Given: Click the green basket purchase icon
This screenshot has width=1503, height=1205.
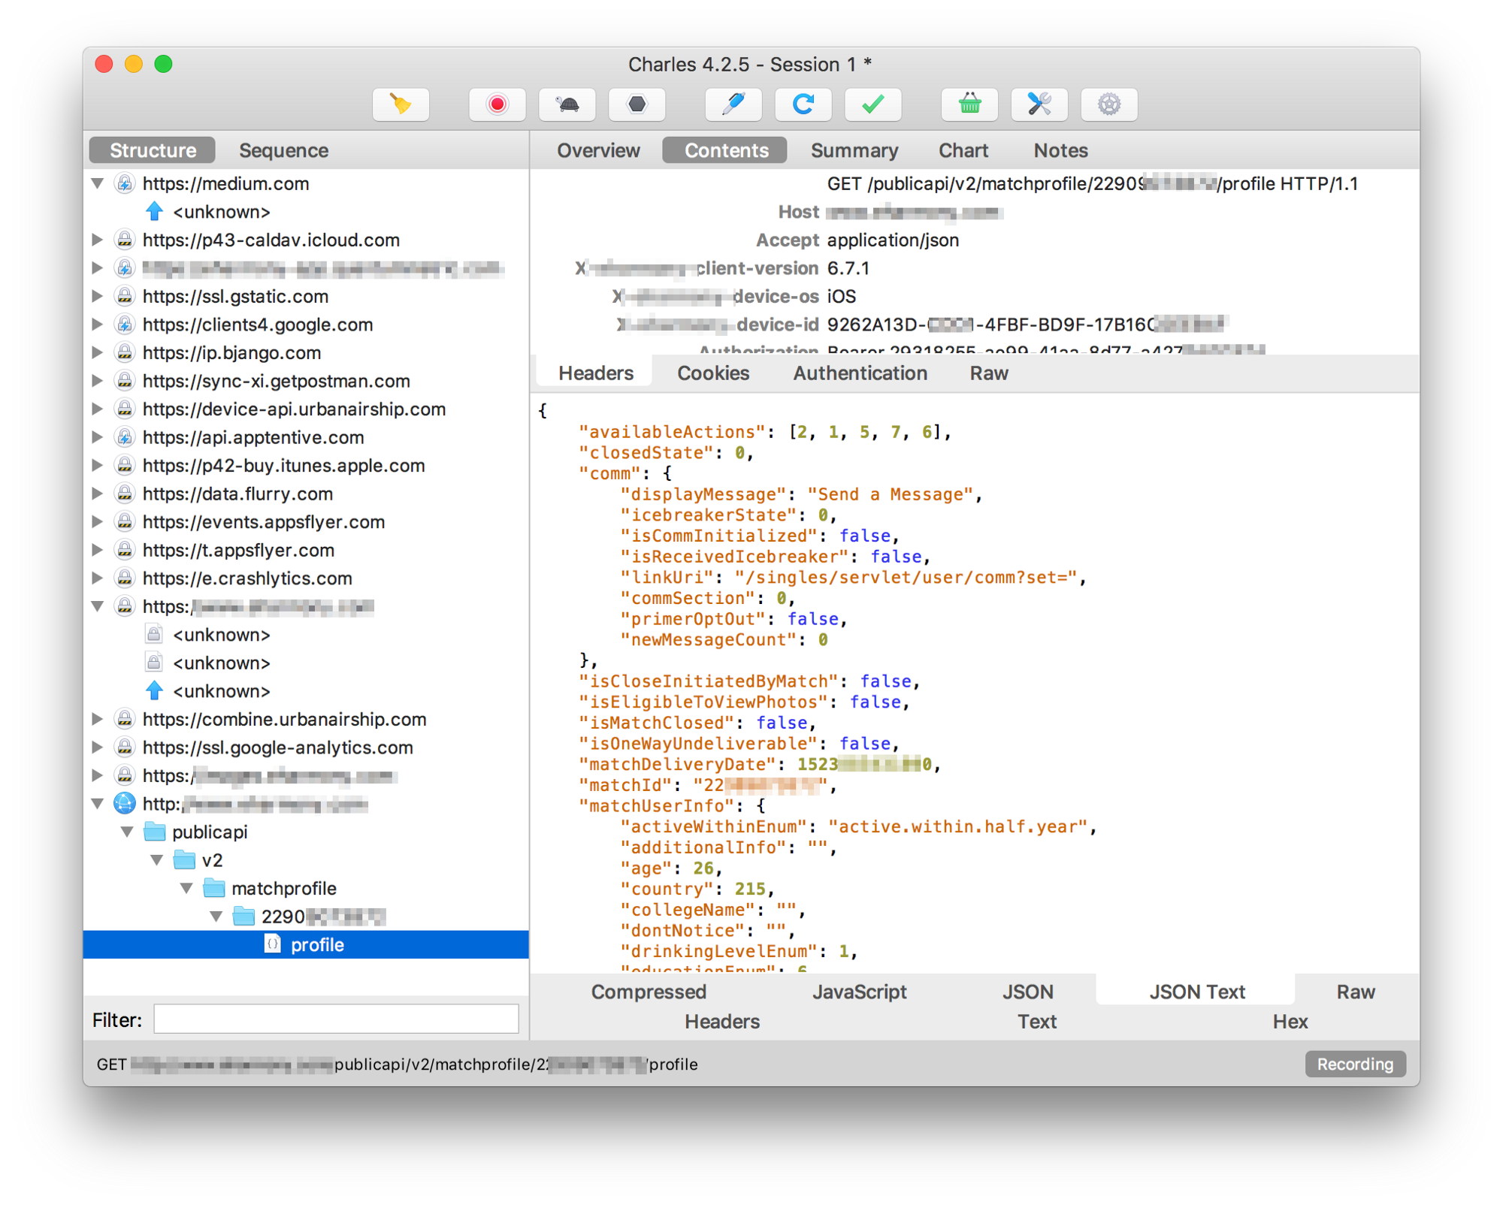Looking at the screenshot, I should pyautogui.click(x=969, y=104).
